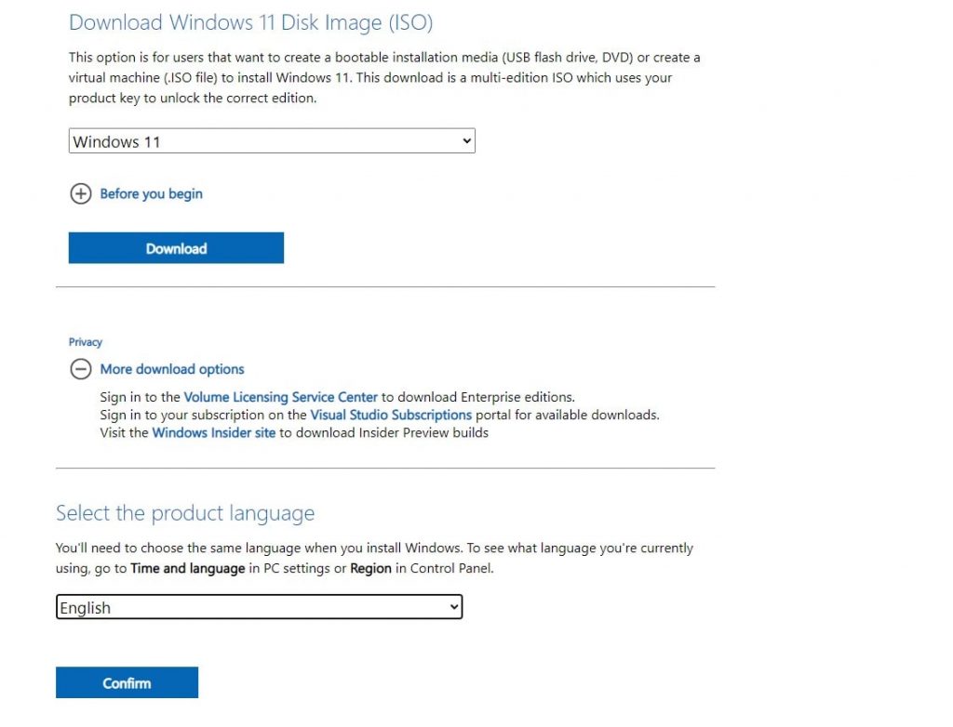The image size is (953, 727).
Task: Click the Select the product language heading
Action: pos(185,512)
